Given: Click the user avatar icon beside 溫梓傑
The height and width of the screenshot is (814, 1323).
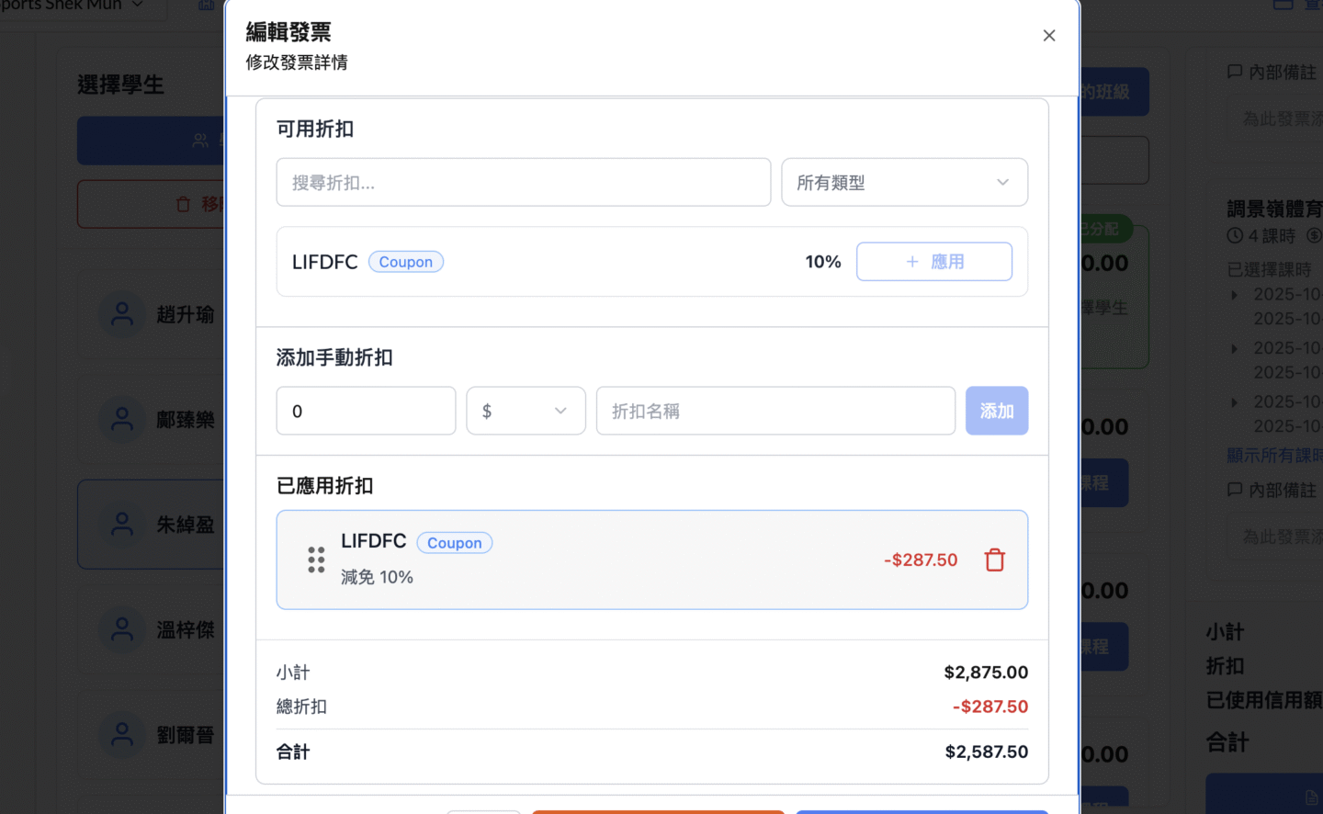Looking at the screenshot, I should tap(122, 630).
